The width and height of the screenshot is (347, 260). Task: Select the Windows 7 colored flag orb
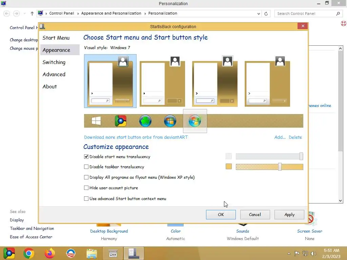pos(195,121)
